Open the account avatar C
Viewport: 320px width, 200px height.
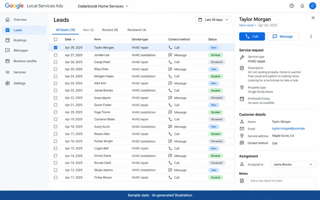click(312, 6)
